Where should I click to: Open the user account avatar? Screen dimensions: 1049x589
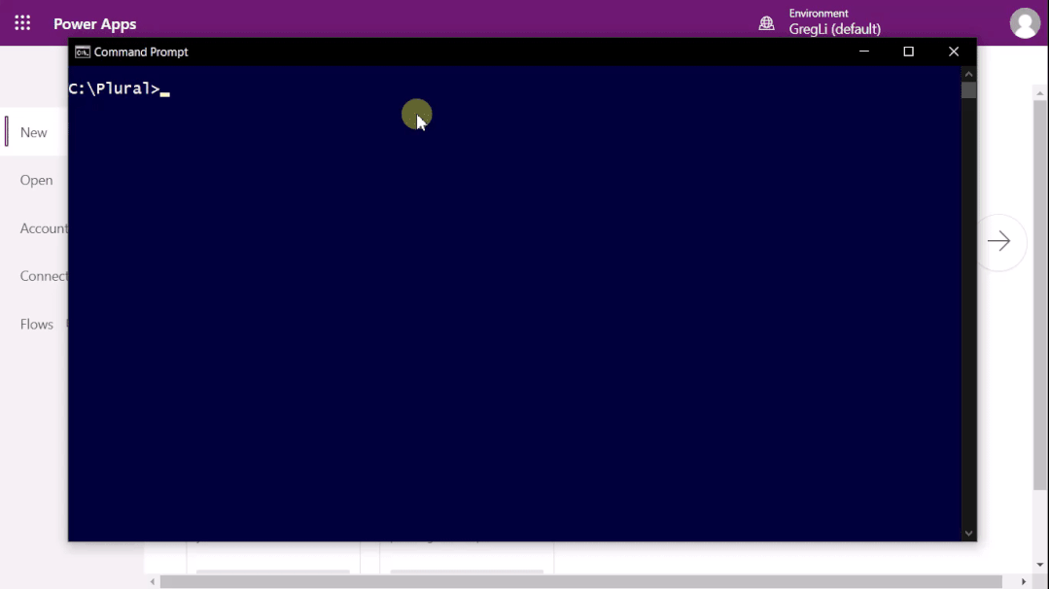1025,23
